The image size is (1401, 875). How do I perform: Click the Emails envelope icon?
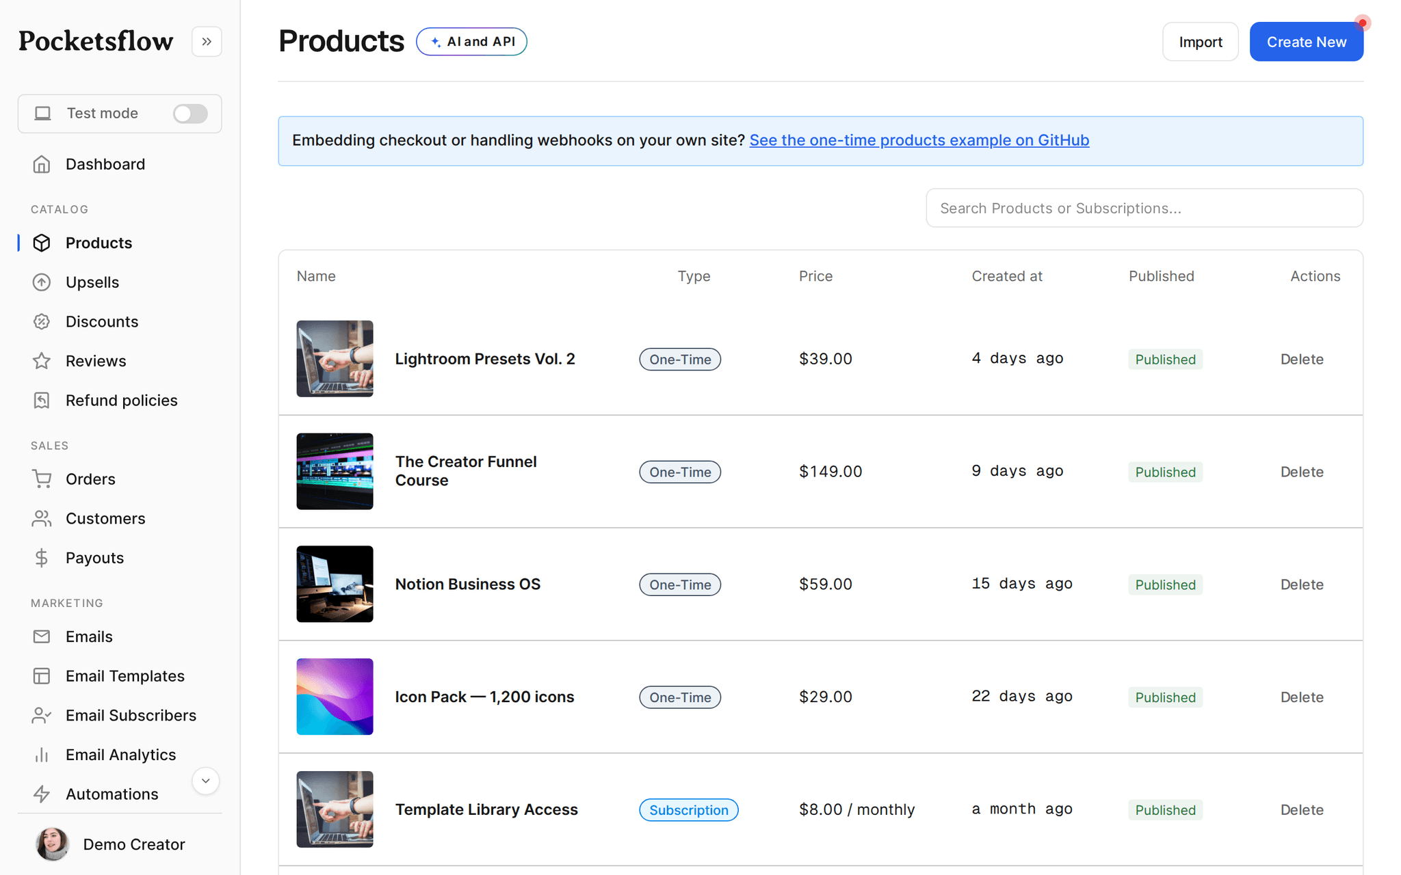42,636
